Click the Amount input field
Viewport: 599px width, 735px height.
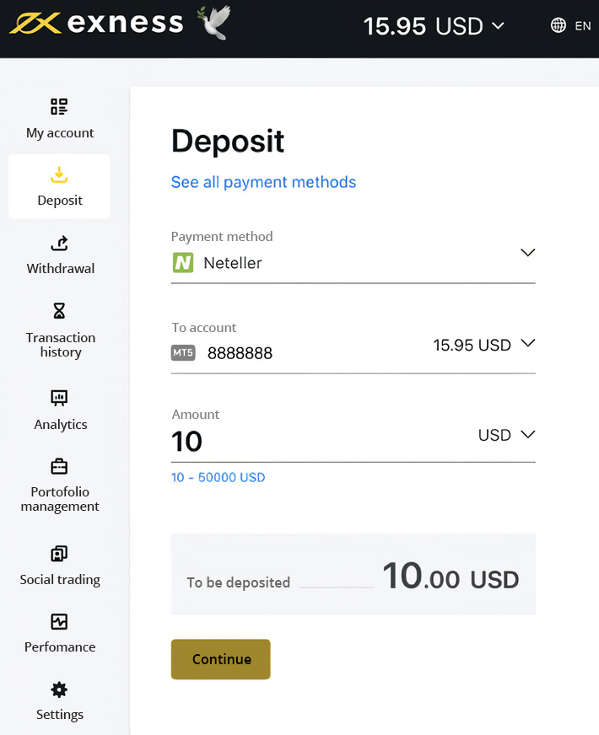click(x=312, y=442)
